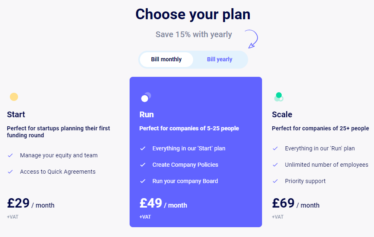This screenshot has width=374, height=237.
Task: Click checkmark beside 'Run your company Board'
Action: click(143, 181)
